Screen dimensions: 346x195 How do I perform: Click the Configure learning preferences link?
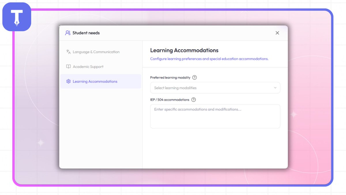(x=209, y=59)
